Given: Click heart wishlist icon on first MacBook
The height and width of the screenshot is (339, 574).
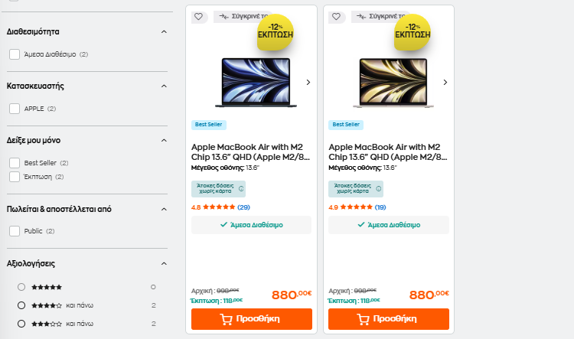Looking at the screenshot, I should (198, 17).
